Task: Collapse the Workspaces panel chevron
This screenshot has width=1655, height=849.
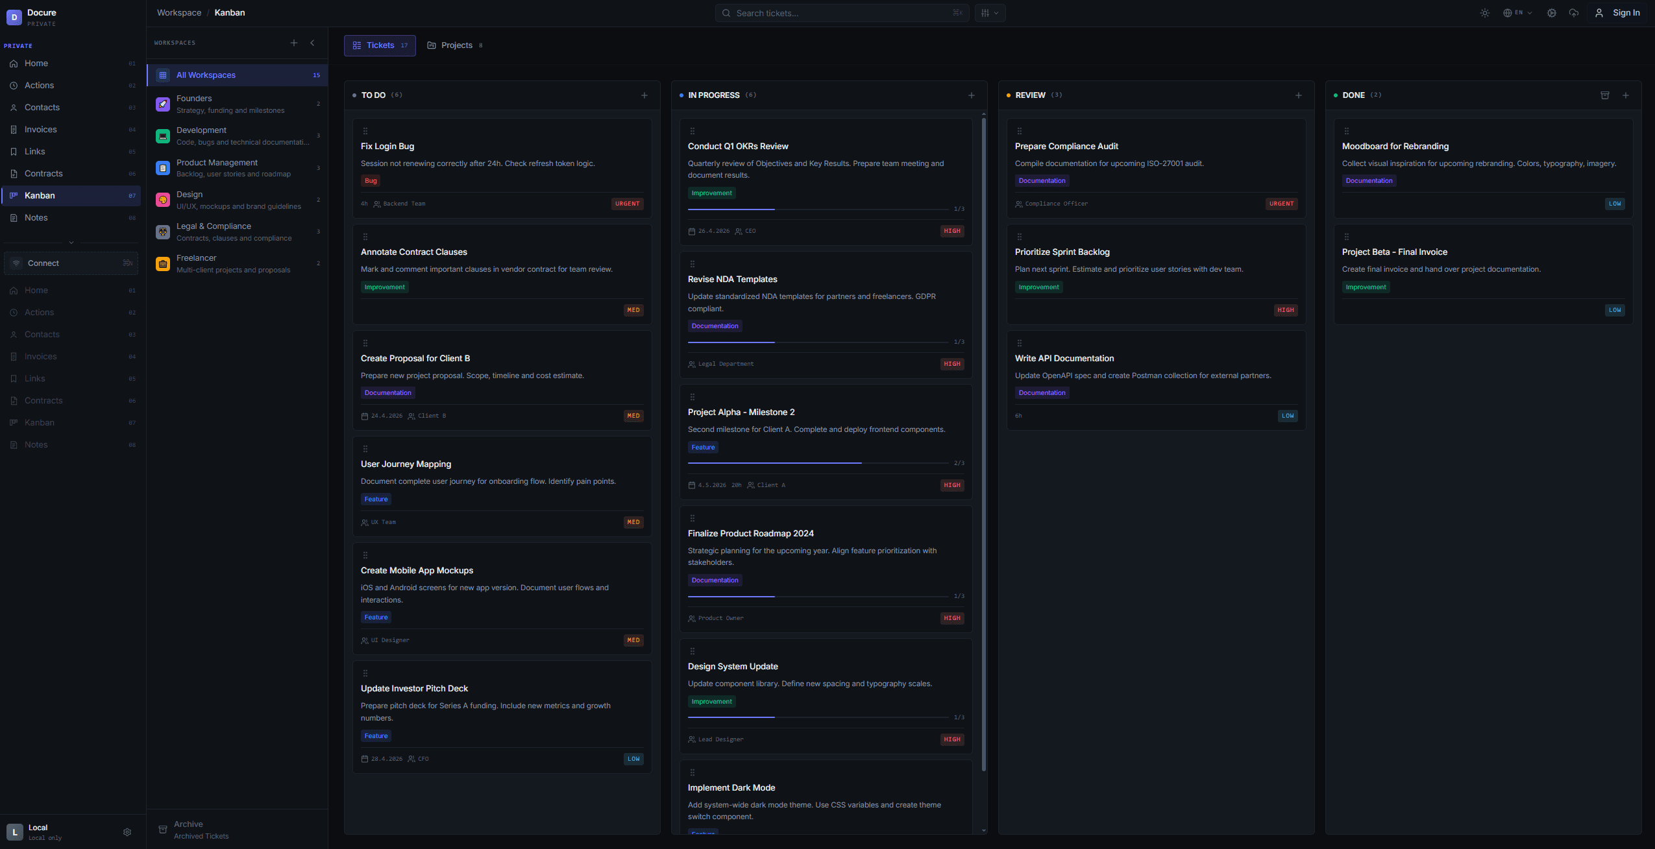Action: [x=312, y=43]
